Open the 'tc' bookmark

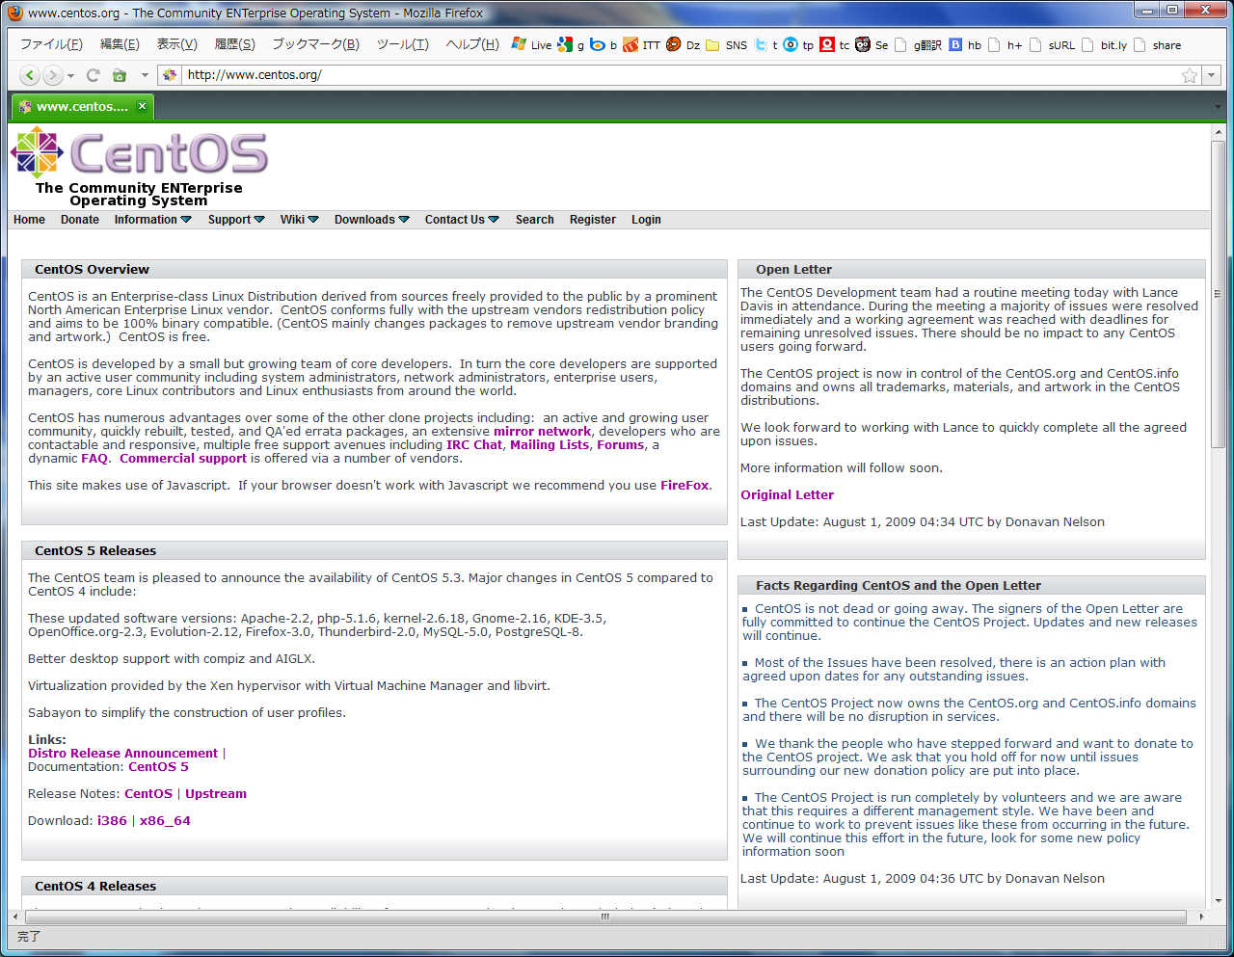click(835, 44)
